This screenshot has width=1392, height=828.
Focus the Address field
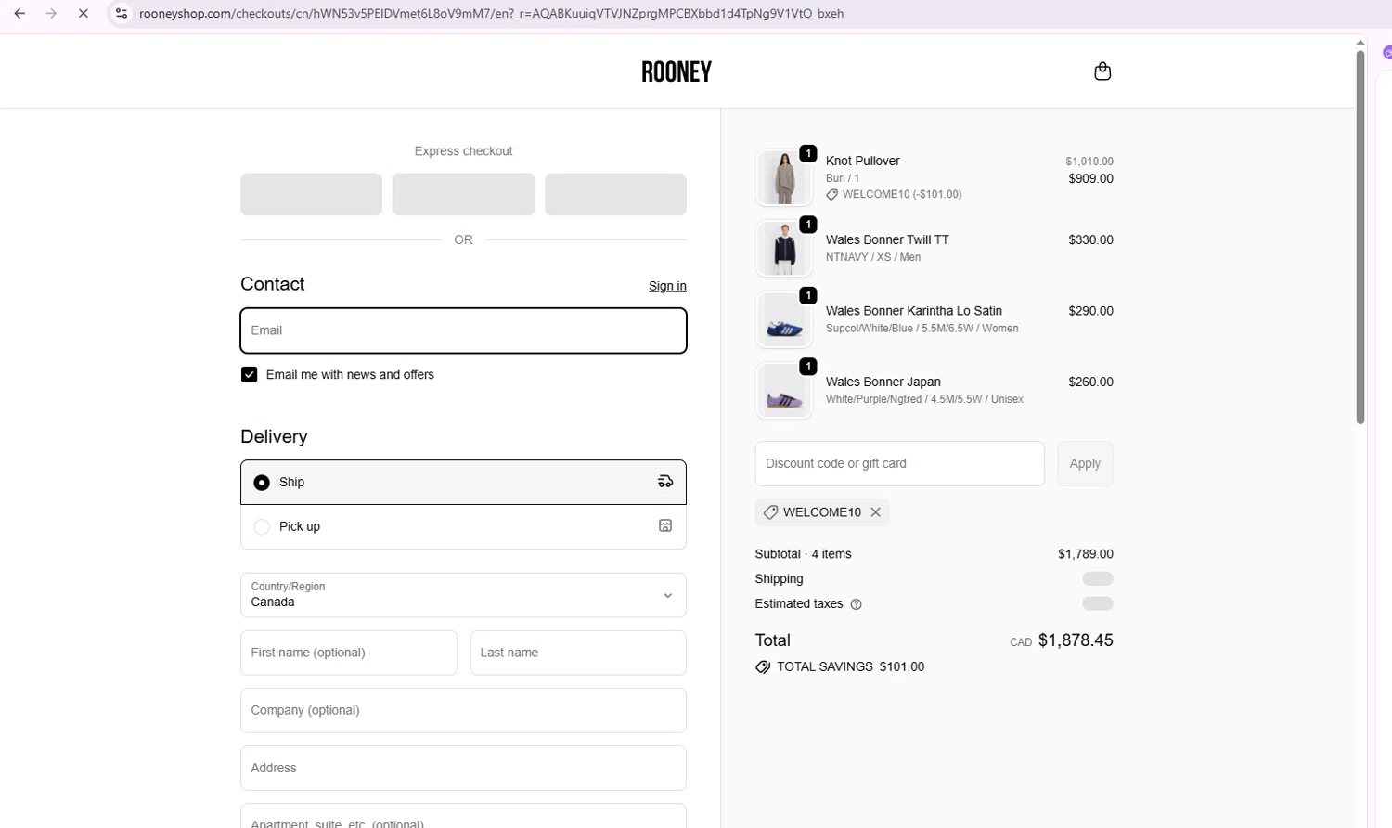pos(463,768)
